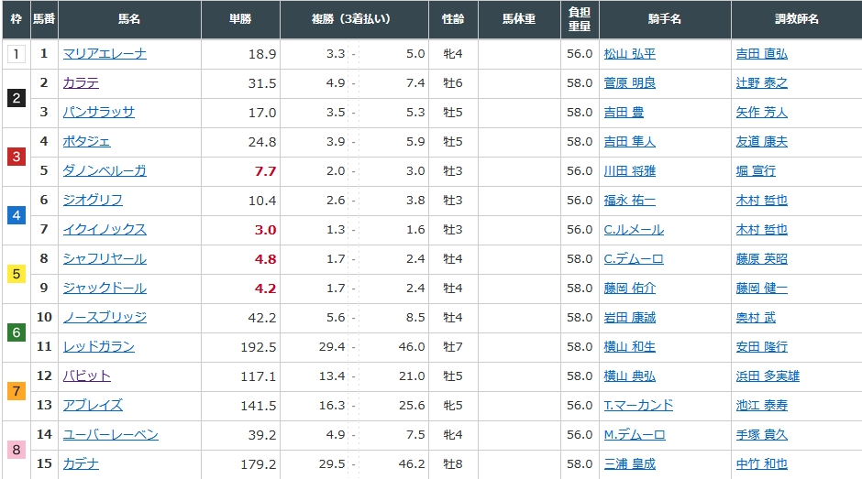Open jockey C.ルメール profile
This screenshot has height=479, width=862.
(633, 230)
